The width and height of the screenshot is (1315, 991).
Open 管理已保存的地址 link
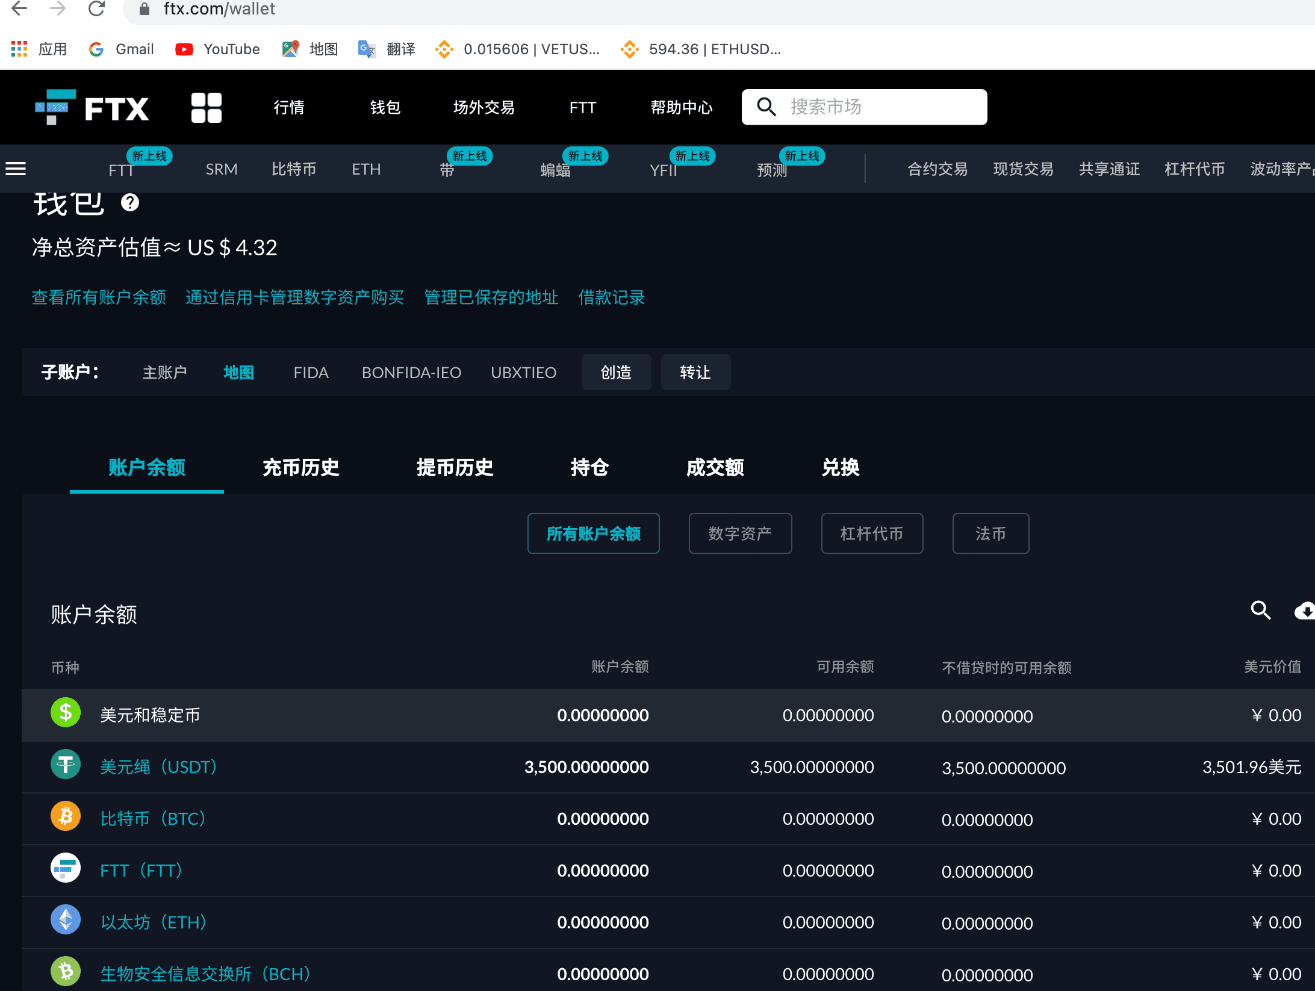click(x=491, y=297)
